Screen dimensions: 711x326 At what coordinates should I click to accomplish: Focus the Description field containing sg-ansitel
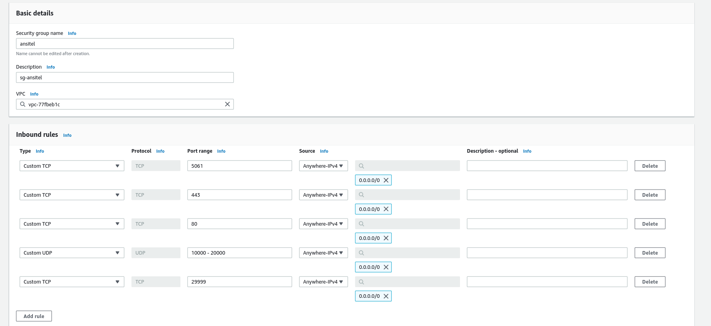(x=125, y=77)
